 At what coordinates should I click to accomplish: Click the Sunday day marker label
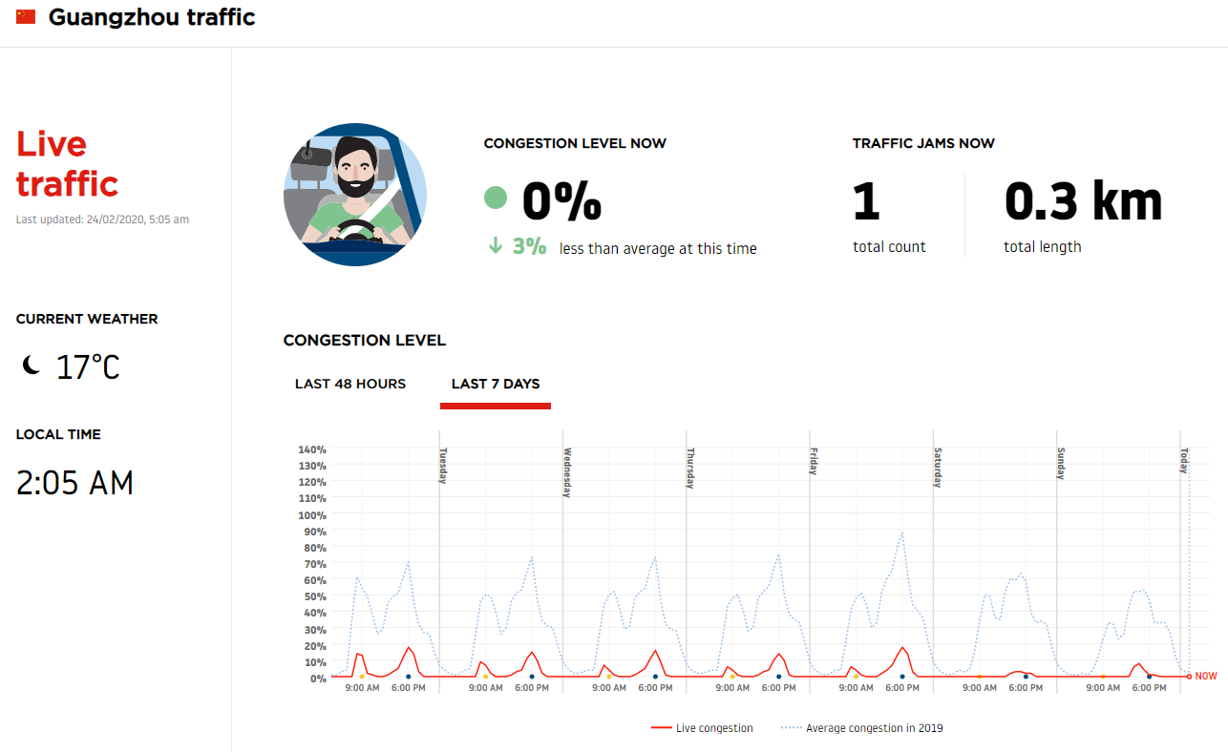1061,463
